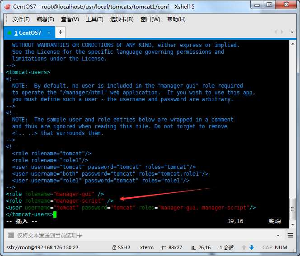Open the tab list dropdown arrow
This screenshot has height=256, width=300.
click(292, 33)
